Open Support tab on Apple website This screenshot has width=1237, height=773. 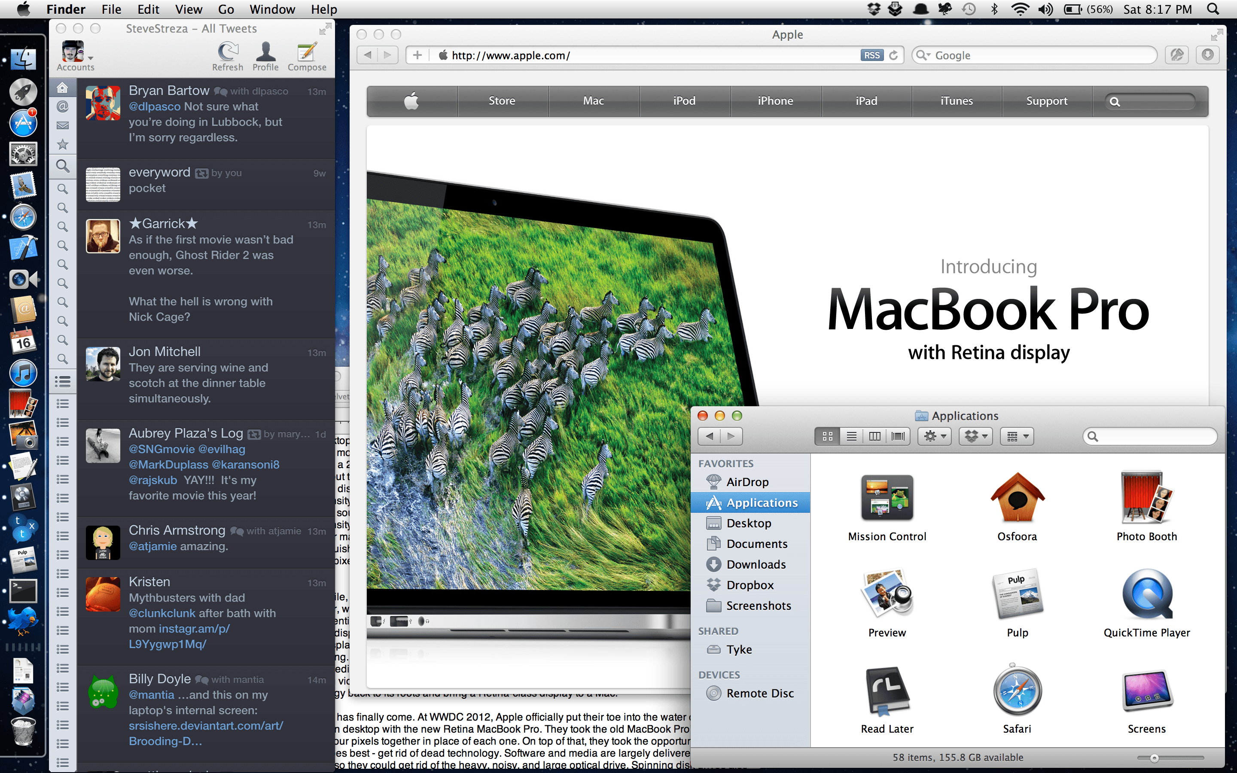[1047, 101]
